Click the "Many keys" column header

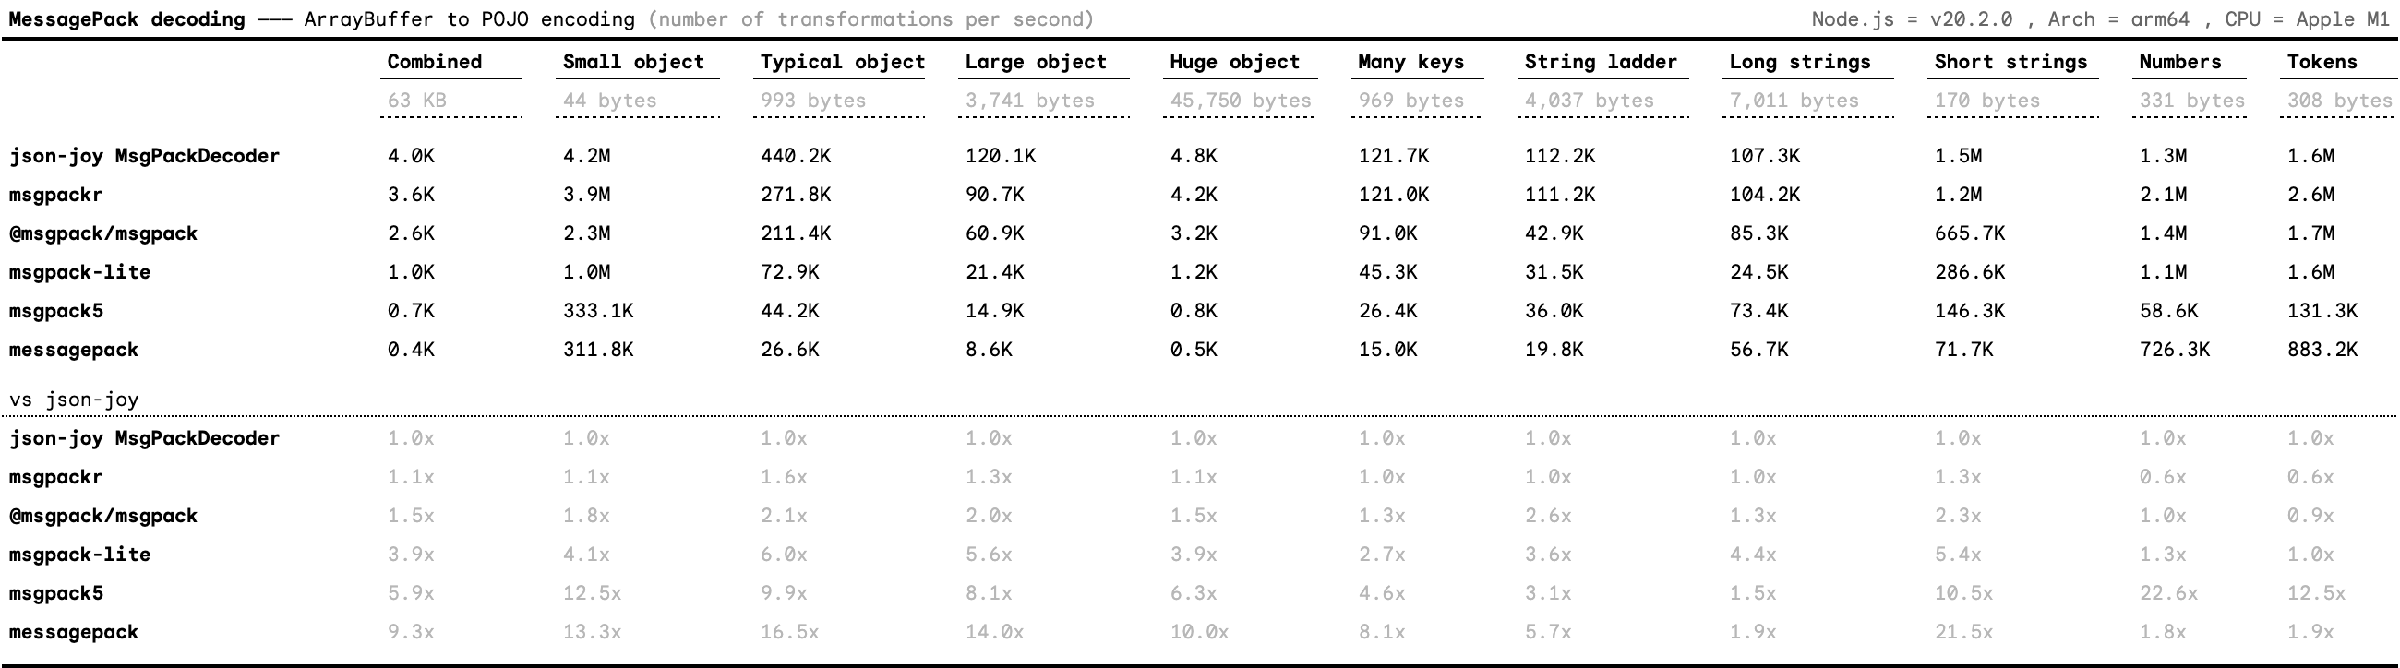pos(1410,62)
